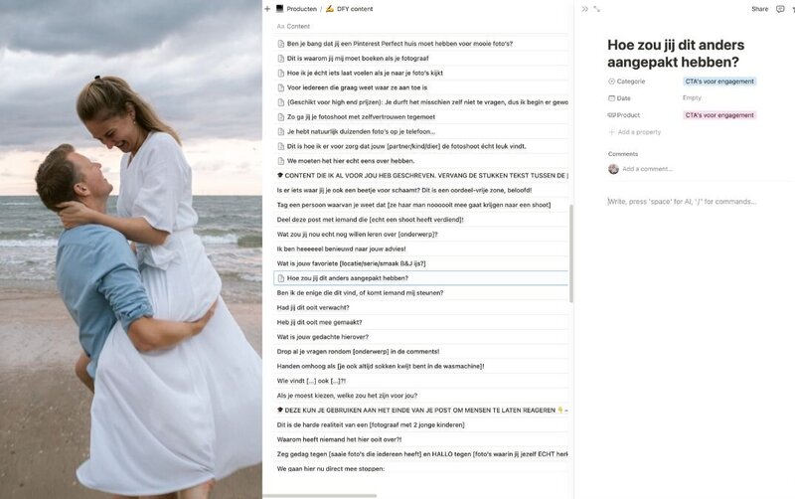Click the Share button
The height and width of the screenshot is (499, 795).
point(759,9)
